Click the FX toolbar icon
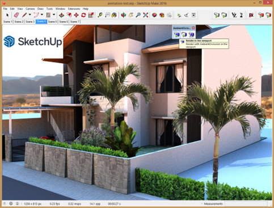Image resolution: width=274 pixels, height=208 pixels. click(x=251, y=15)
